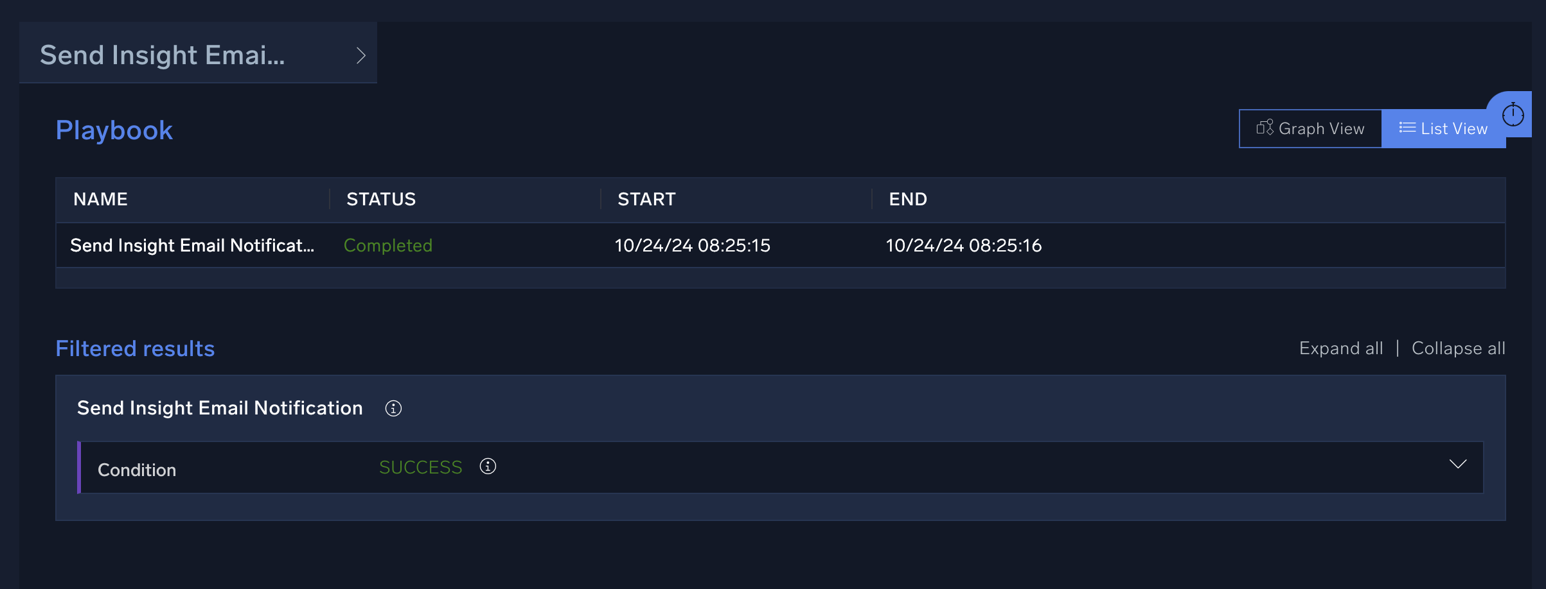Click the STATUS column header

pos(381,200)
